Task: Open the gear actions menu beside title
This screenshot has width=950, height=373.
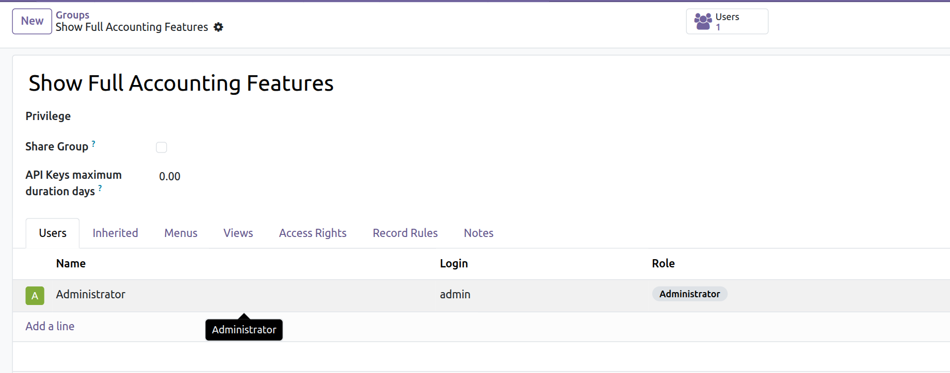Action: (218, 27)
